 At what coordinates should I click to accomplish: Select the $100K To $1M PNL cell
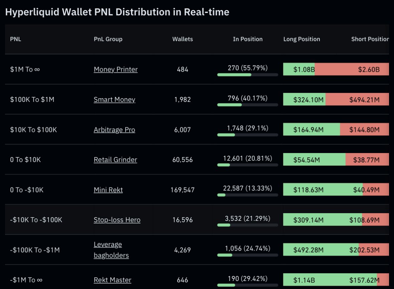(x=32, y=100)
